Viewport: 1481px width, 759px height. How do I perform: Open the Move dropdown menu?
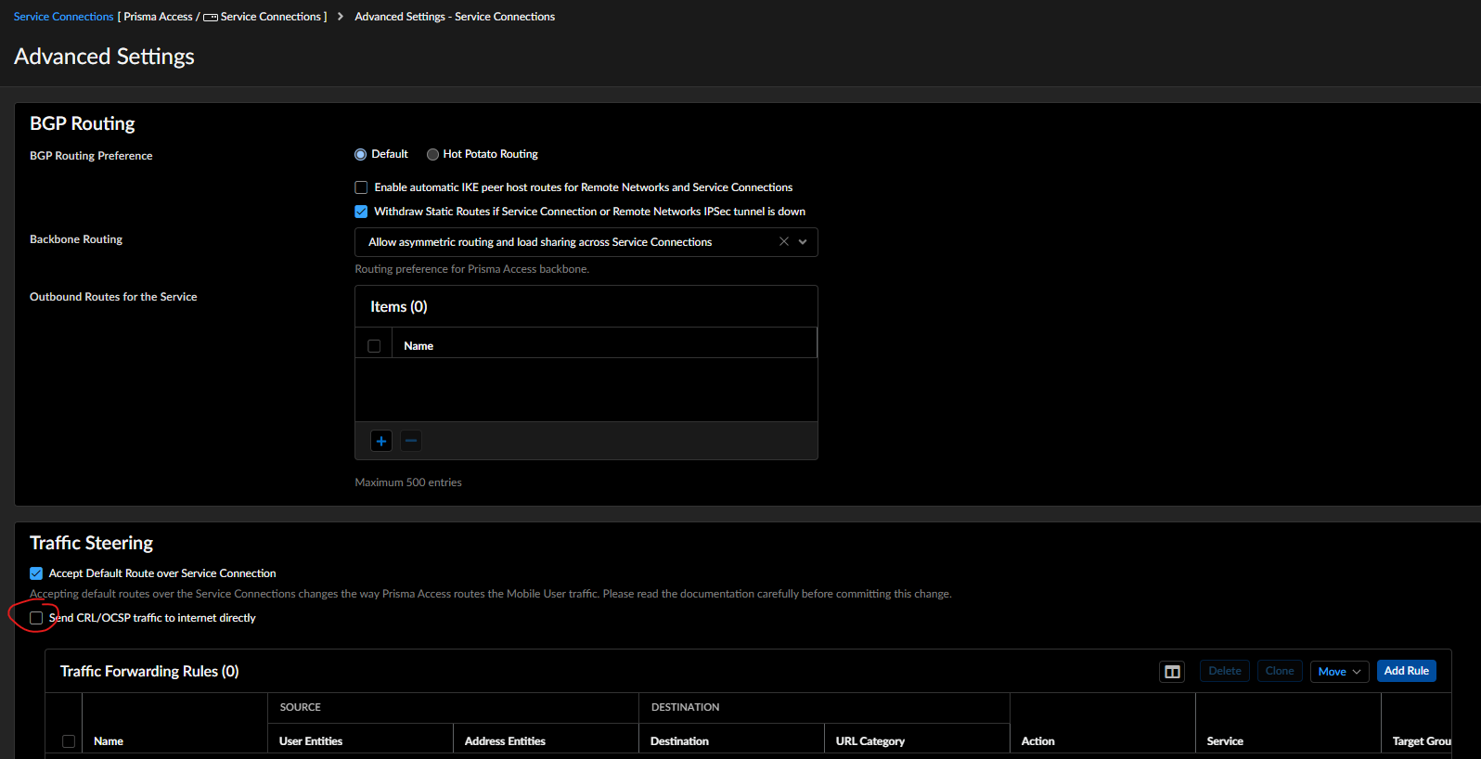pos(1339,672)
